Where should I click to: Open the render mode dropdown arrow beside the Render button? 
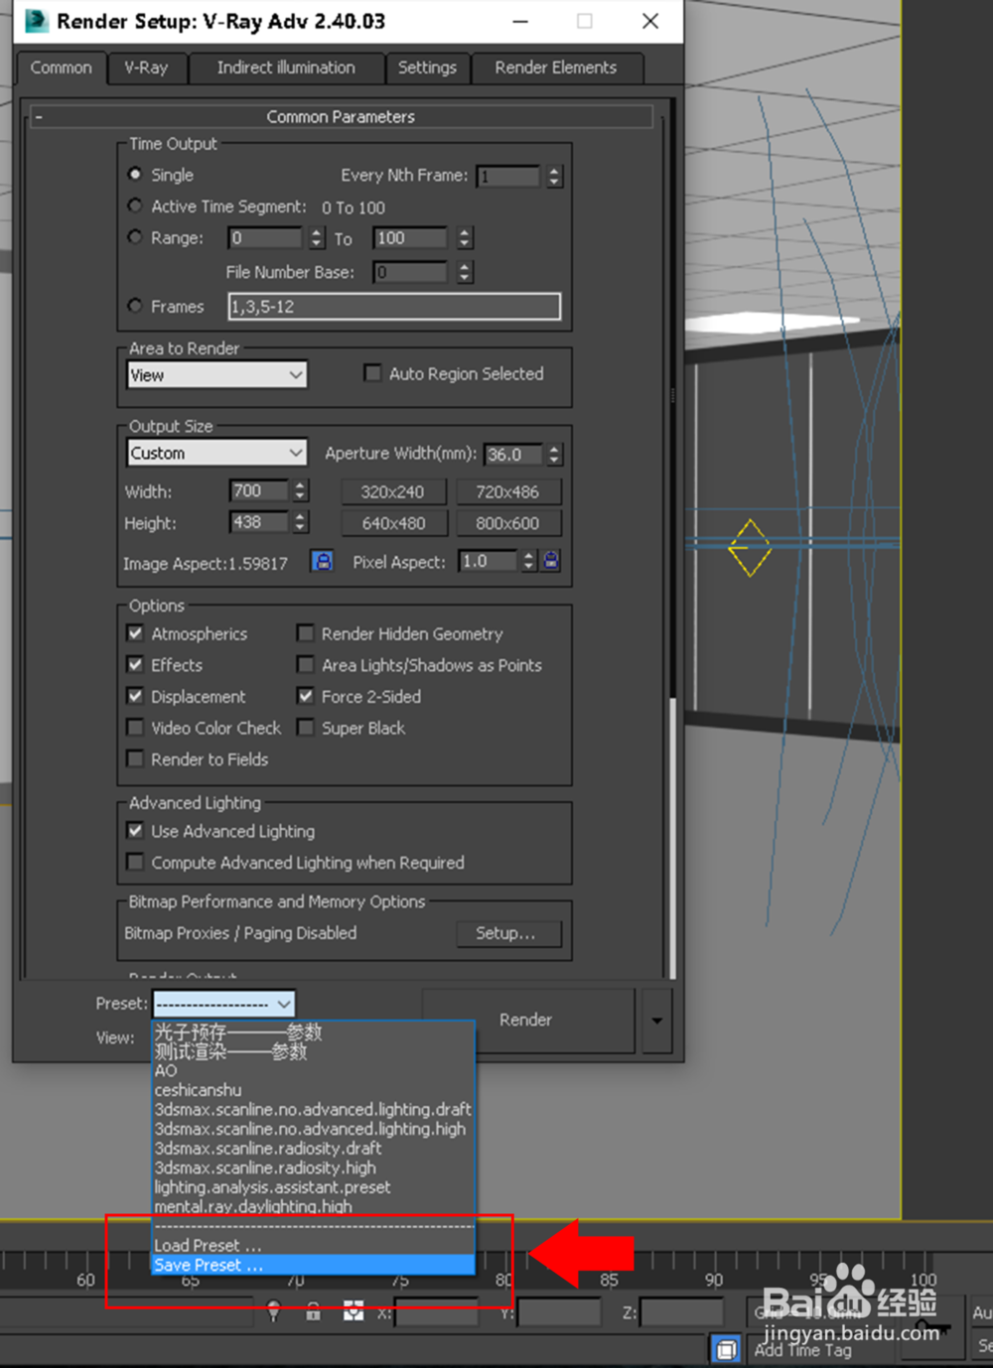pos(656,1021)
